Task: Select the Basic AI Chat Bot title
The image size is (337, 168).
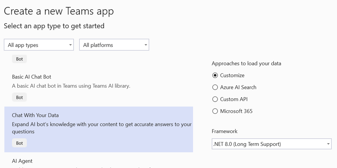Action: pos(32,77)
